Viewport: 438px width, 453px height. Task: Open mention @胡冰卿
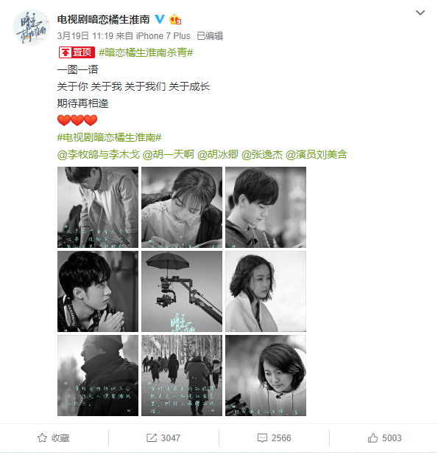click(218, 154)
